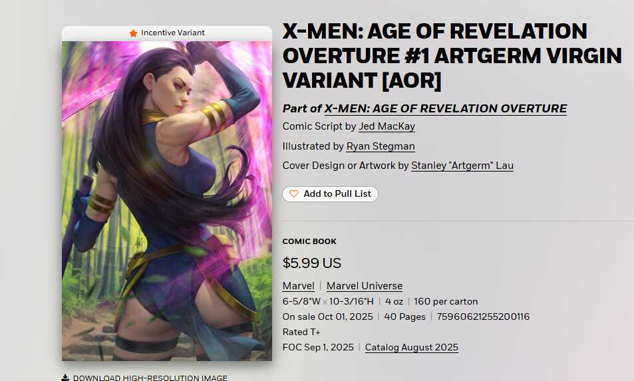Click the On sale Oct 01, 2025 text
The width and height of the screenshot is (634, 381).
(327, 317)
